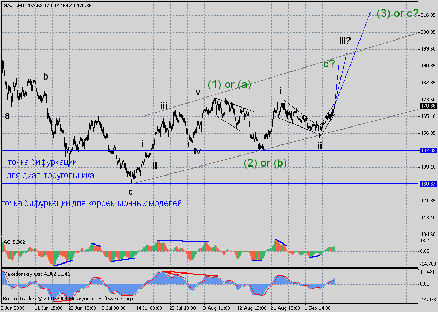
Task: Select the "iv" wave label
Action: pos(198,151)
